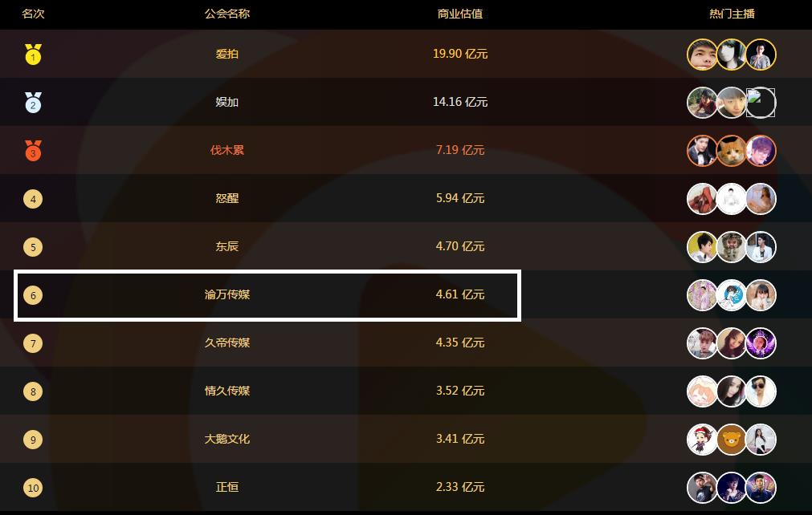Click the 商业估值 column header

click(460, 14)
